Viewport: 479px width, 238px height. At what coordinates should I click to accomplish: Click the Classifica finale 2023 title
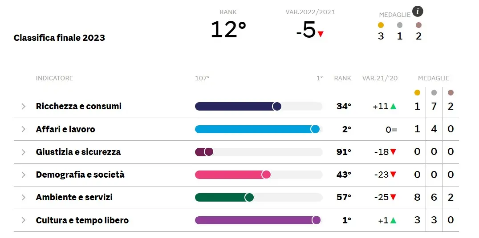click(59, 38)
